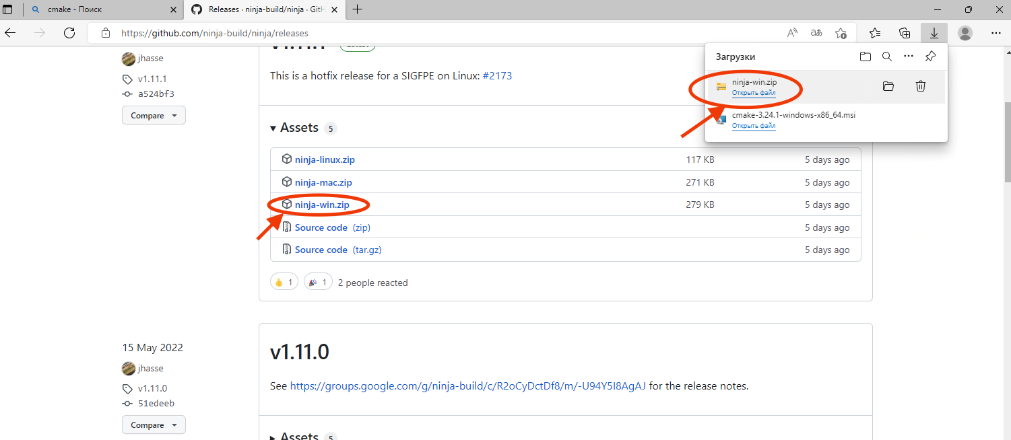Open the Favorites star toolbar icon

point(875,33)
